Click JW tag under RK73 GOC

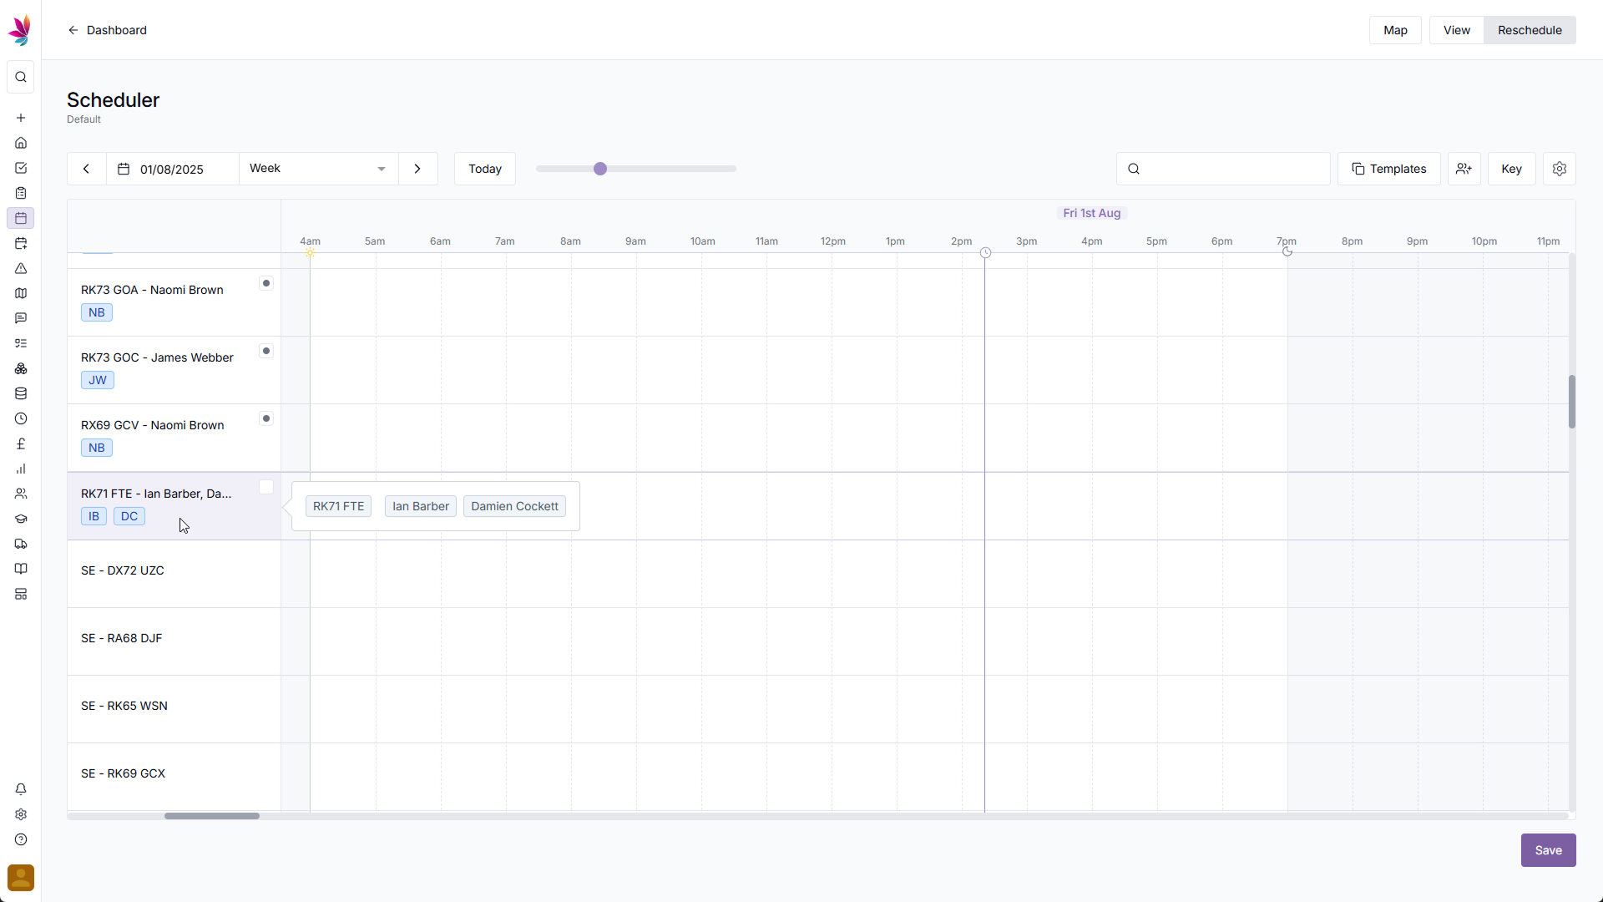[98, 380]
